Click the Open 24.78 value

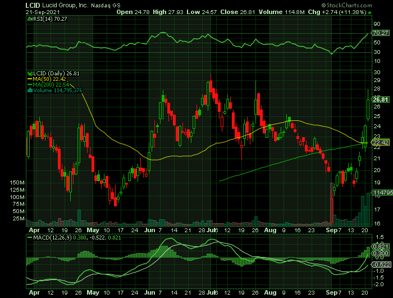[x=133, y=12]
